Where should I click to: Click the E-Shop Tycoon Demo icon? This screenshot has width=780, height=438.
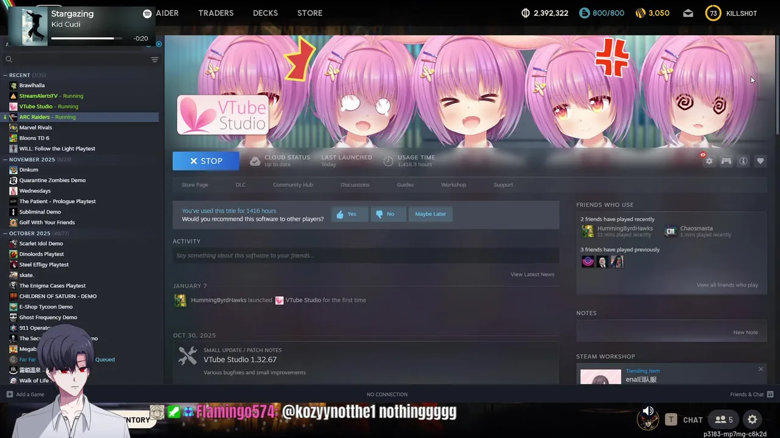13,307
